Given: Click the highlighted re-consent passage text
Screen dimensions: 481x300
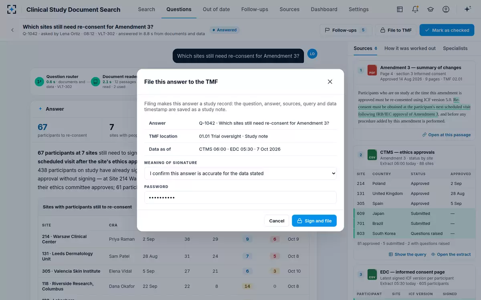Looking at the screenshot, I should tap(414, 107).
